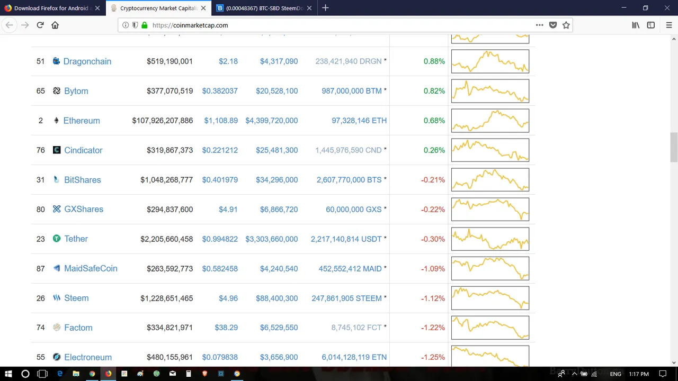Launch Microsoft Edge from taskbar
678x381 pixels.
(60, 374)
